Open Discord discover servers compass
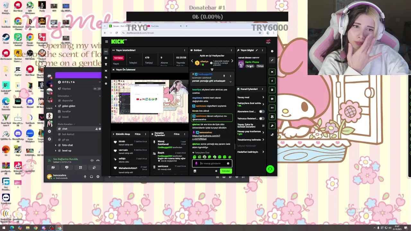 49,139
